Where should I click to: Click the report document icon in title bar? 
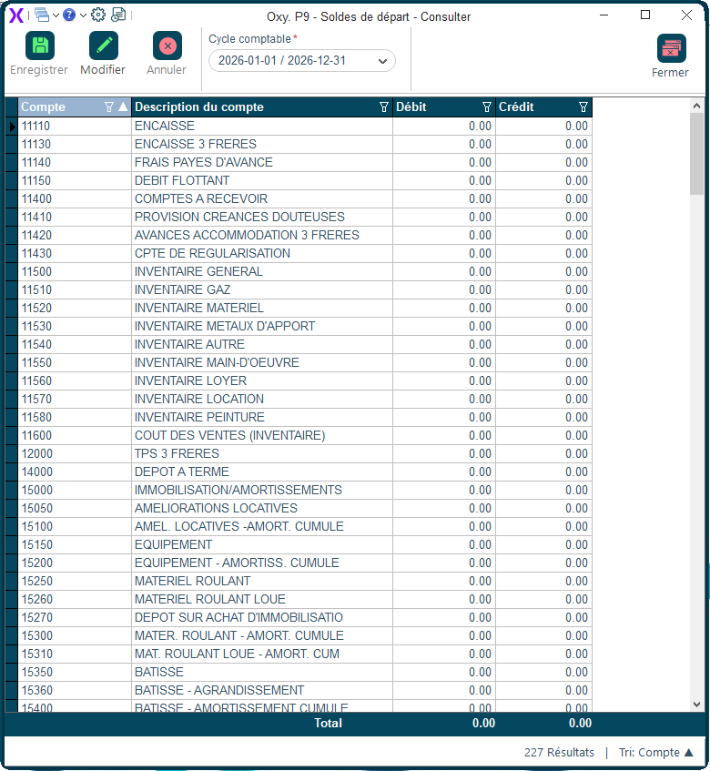(118, 15)
